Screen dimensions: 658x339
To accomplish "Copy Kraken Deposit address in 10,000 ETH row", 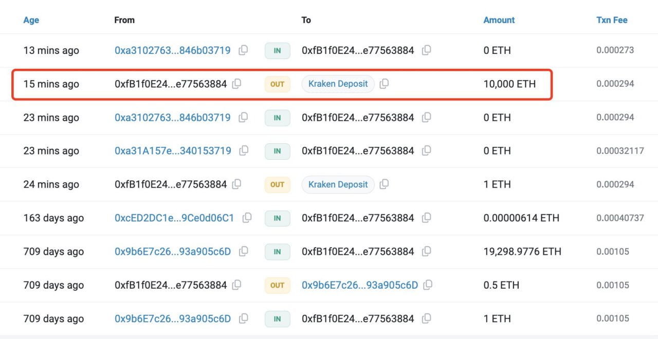I will pos(384,84).
